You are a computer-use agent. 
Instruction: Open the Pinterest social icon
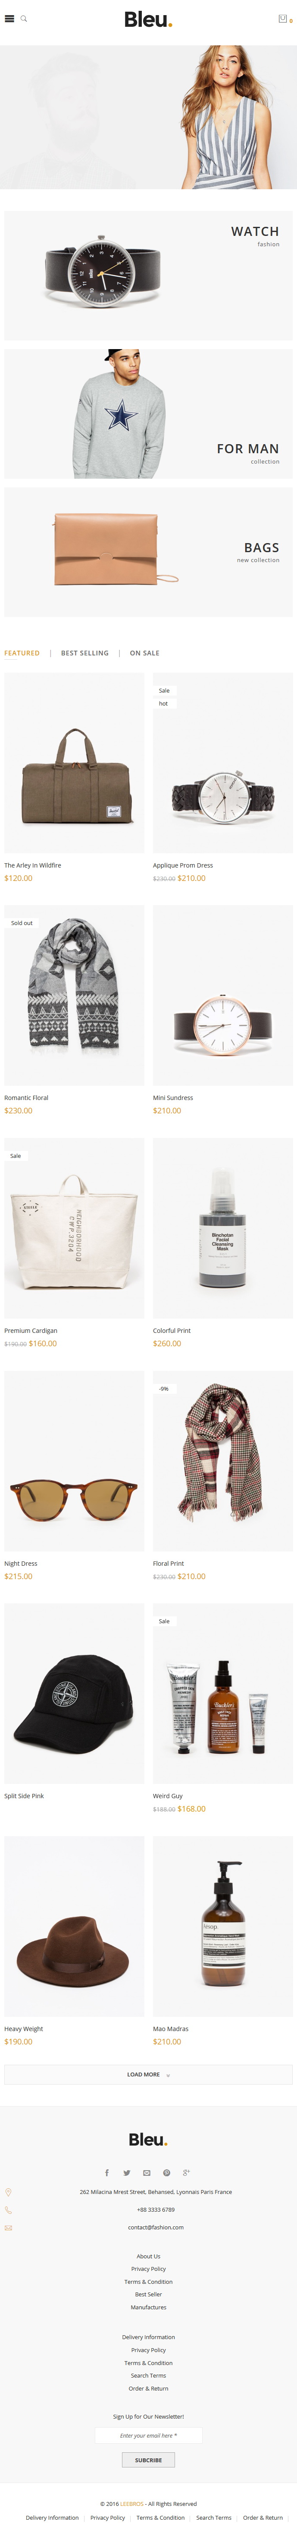[x=166, y=2173]
